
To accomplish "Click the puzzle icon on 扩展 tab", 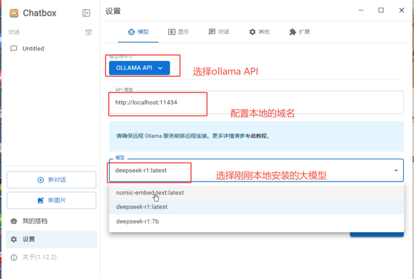I will (292, 32).
